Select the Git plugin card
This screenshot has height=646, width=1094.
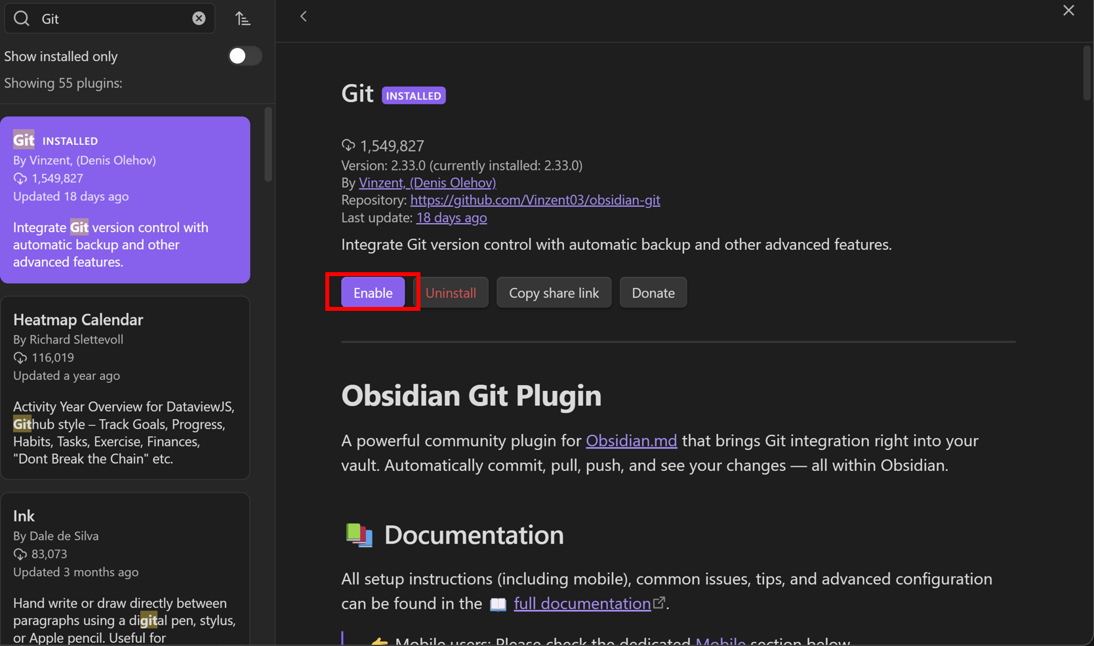tap(125, 200)
